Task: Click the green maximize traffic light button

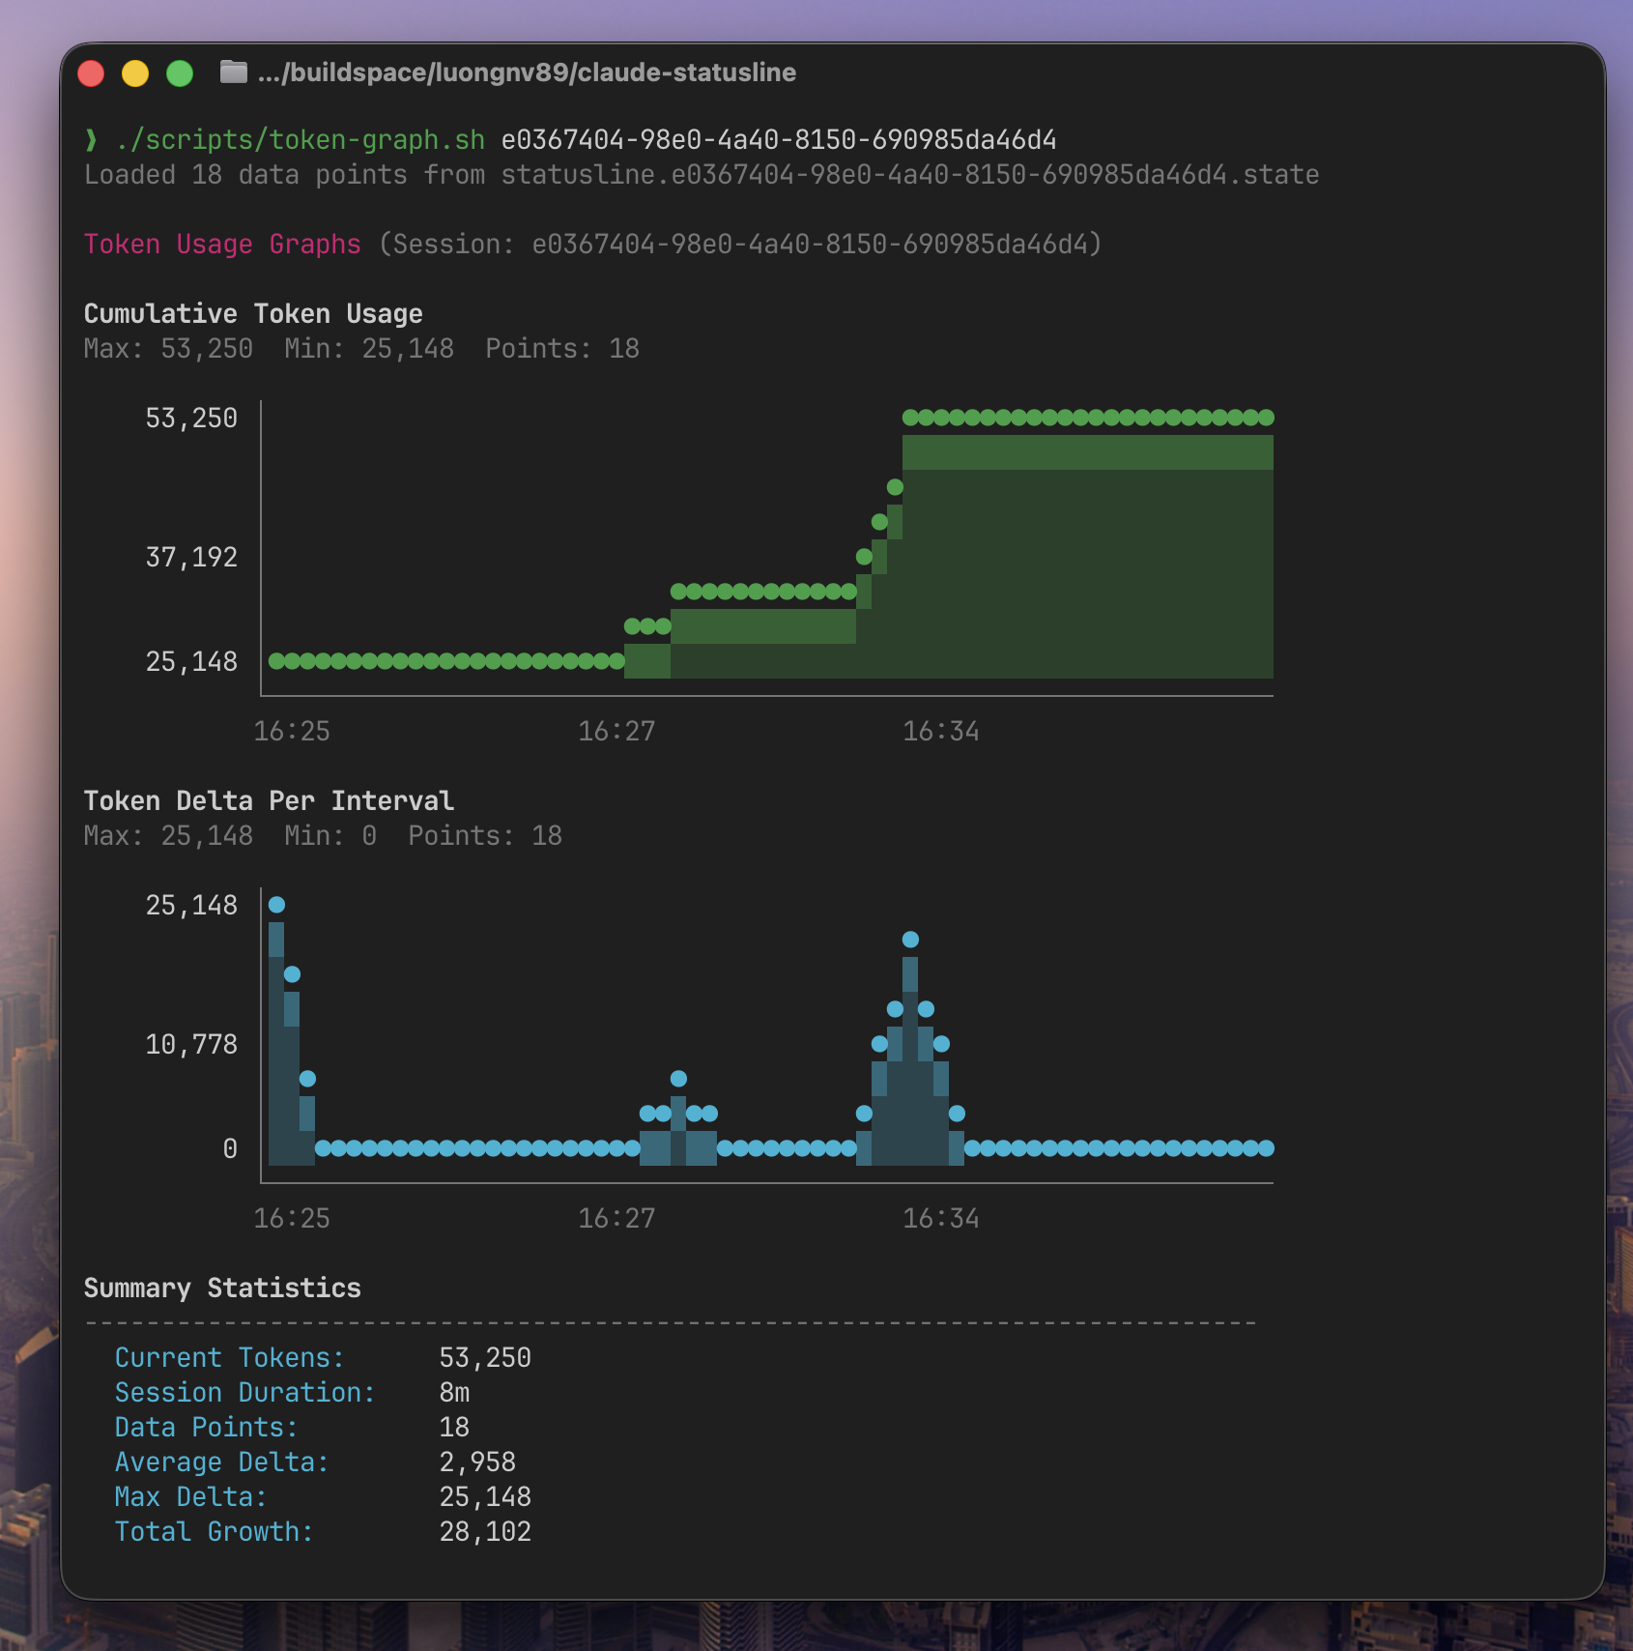Action: [181, 72]
